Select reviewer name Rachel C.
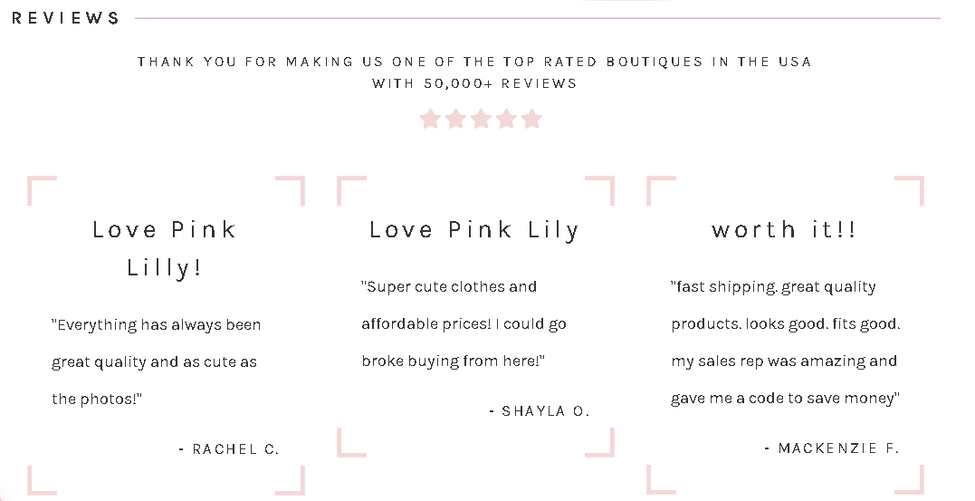 click(229, 448)
